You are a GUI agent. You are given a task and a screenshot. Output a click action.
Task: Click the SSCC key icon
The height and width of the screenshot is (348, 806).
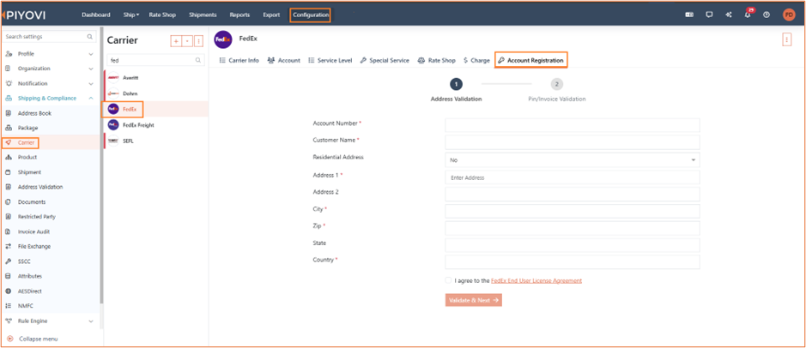(x=9, y=261)
